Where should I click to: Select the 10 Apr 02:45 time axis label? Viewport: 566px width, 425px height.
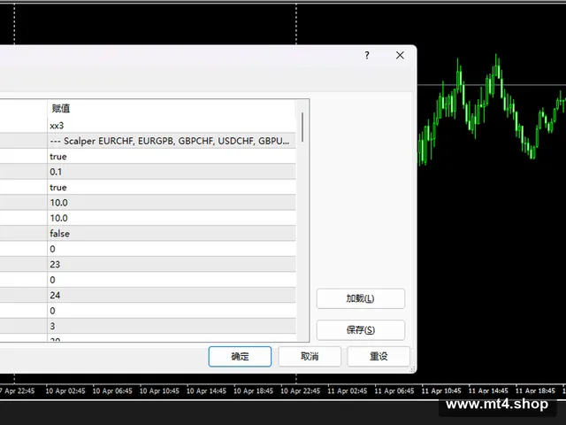(x=65, y=391)
